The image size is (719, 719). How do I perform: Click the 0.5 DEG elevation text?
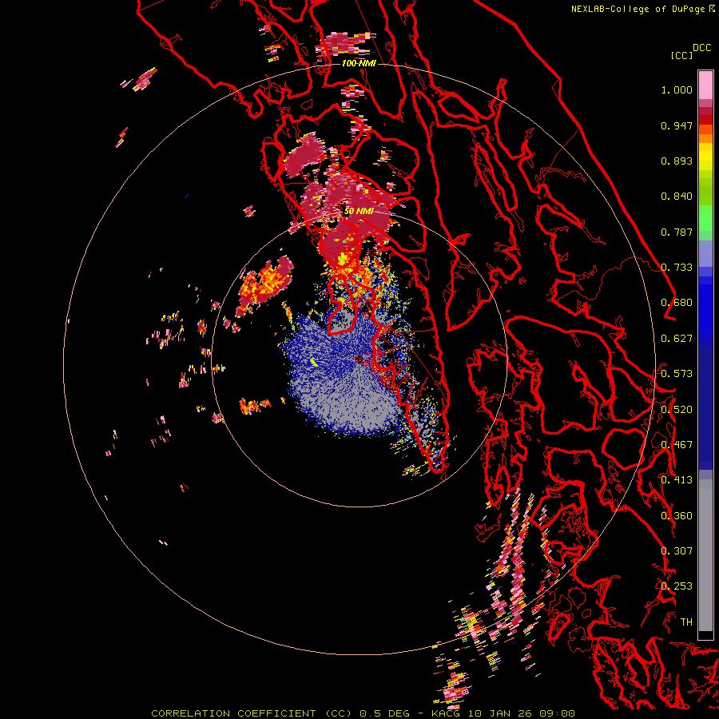[x=384, y=713]
